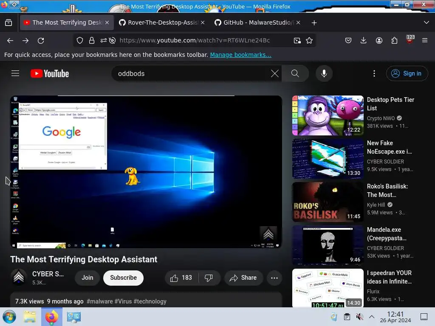Open Mandela.exe Creepypasta video thumbnail
The width and height of the screenshot is (435, 326).
click(x=328, y=245)
